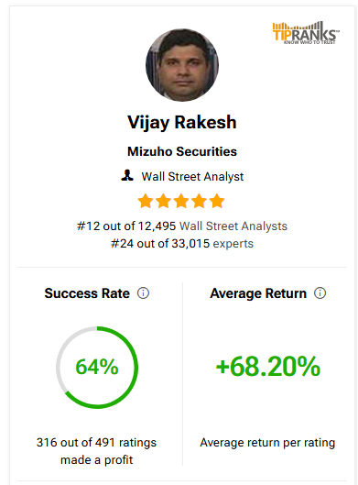This screenshot has height=485, width=358.
Task: Click the Wall Street Analyst label
Action: coord(192,177)
